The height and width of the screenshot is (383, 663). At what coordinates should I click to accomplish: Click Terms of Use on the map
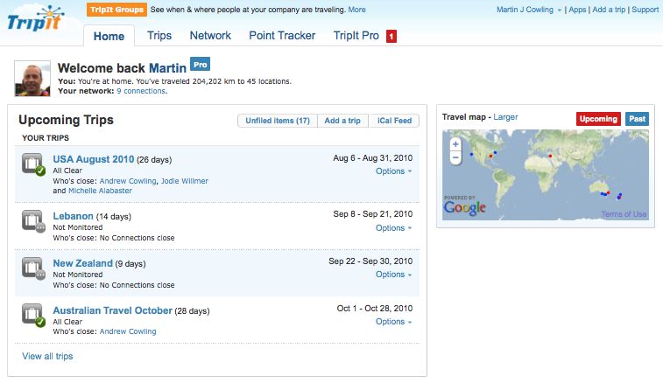point(624,214)
